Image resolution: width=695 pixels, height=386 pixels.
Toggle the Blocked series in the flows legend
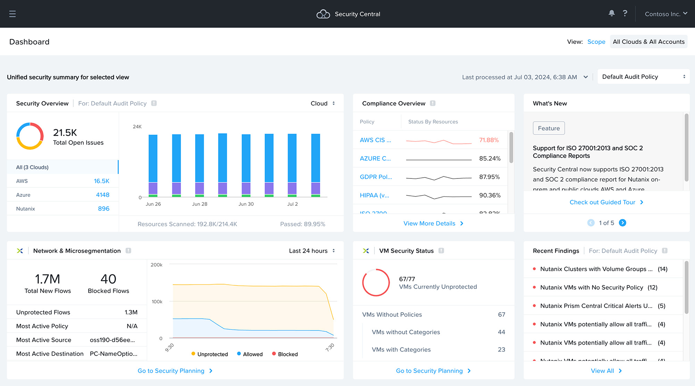click(285, 354)
